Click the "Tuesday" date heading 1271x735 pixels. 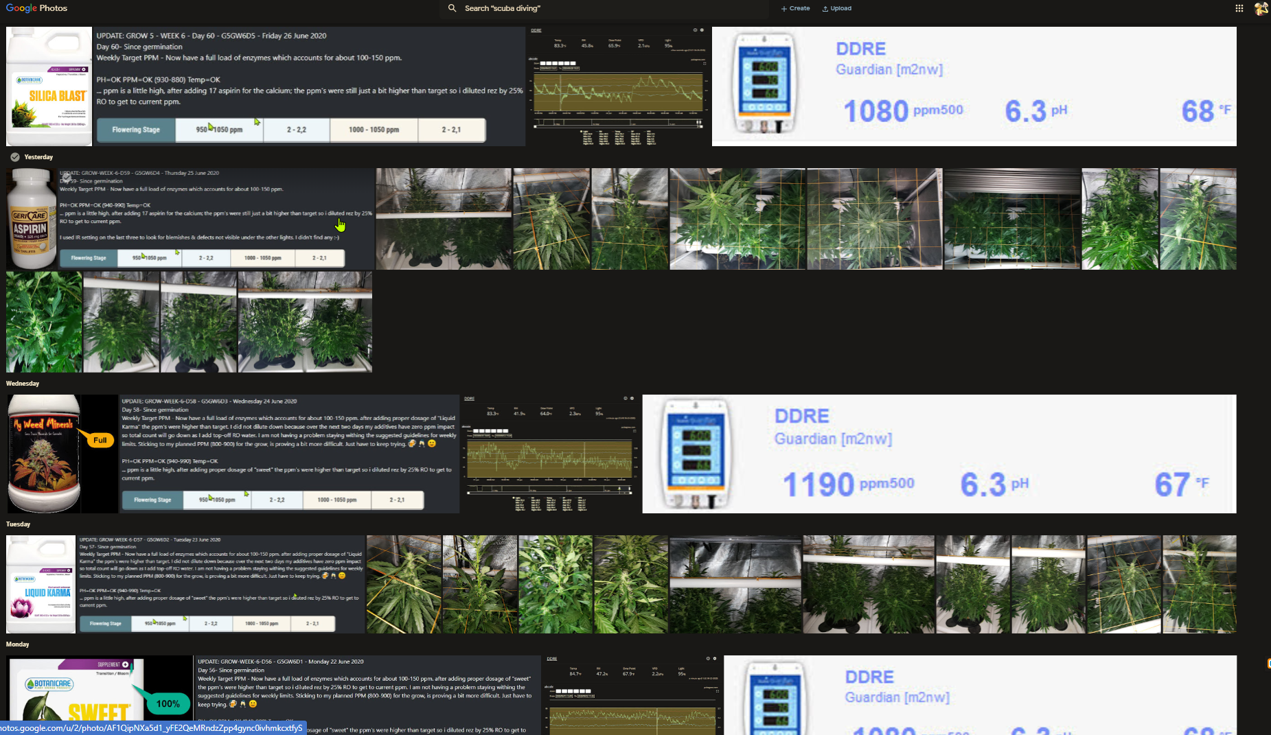[19, 524]
